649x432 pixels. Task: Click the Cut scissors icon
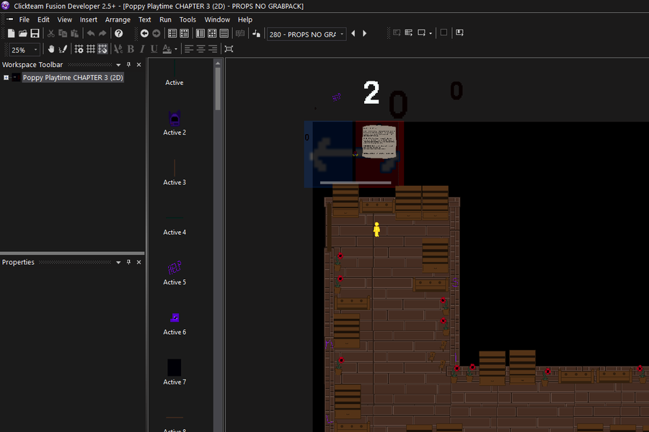(51, 34)
